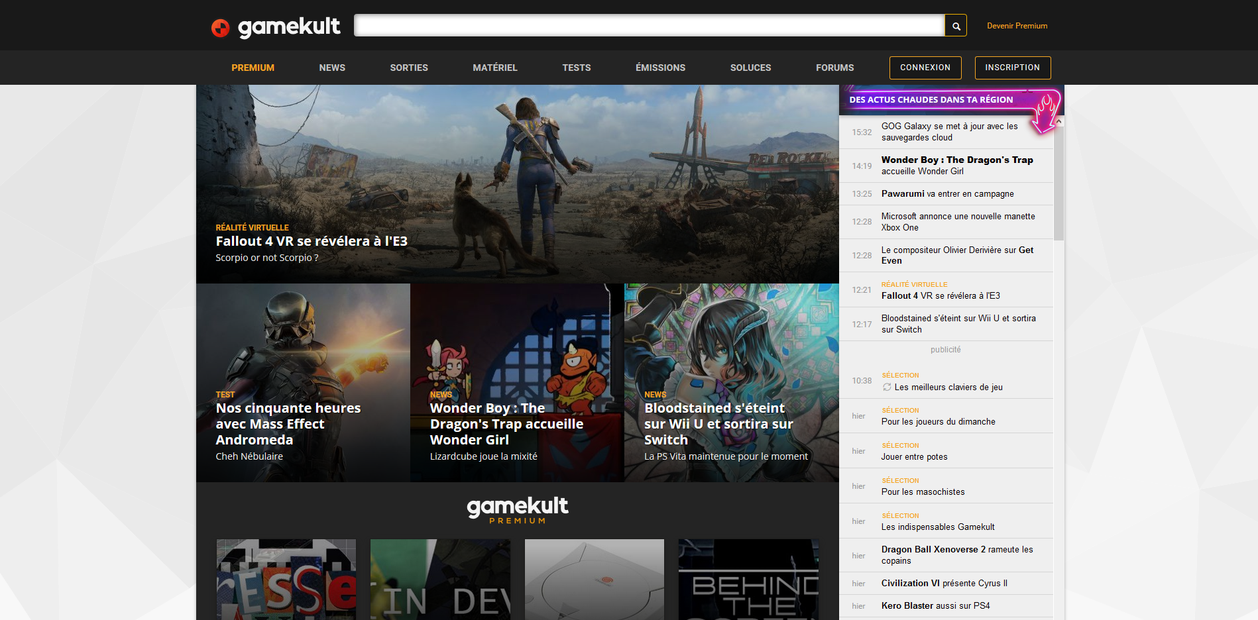The height and width of the screenshot is (620, 1258).
Task: Go to ÉMISSIONS in the navigation
Action: tap(660, 68)
